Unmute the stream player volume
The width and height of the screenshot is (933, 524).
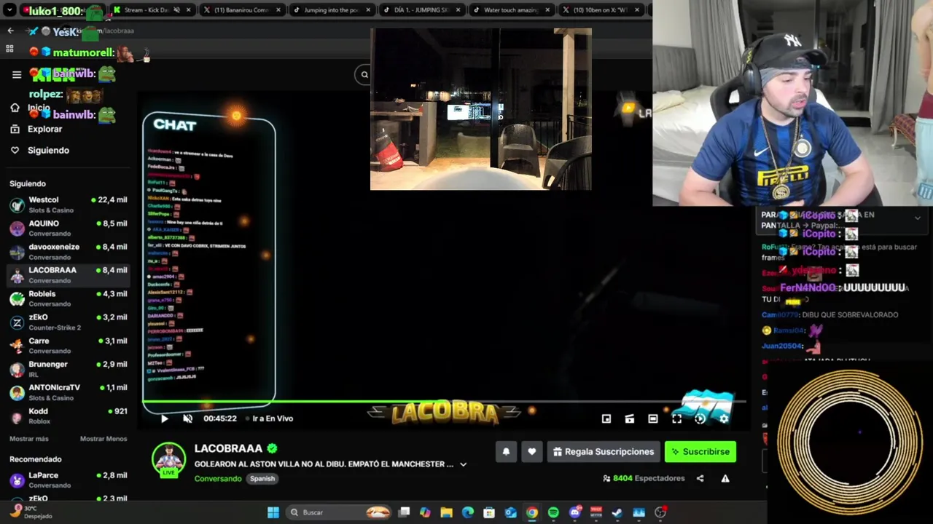(x=187, y=418)
